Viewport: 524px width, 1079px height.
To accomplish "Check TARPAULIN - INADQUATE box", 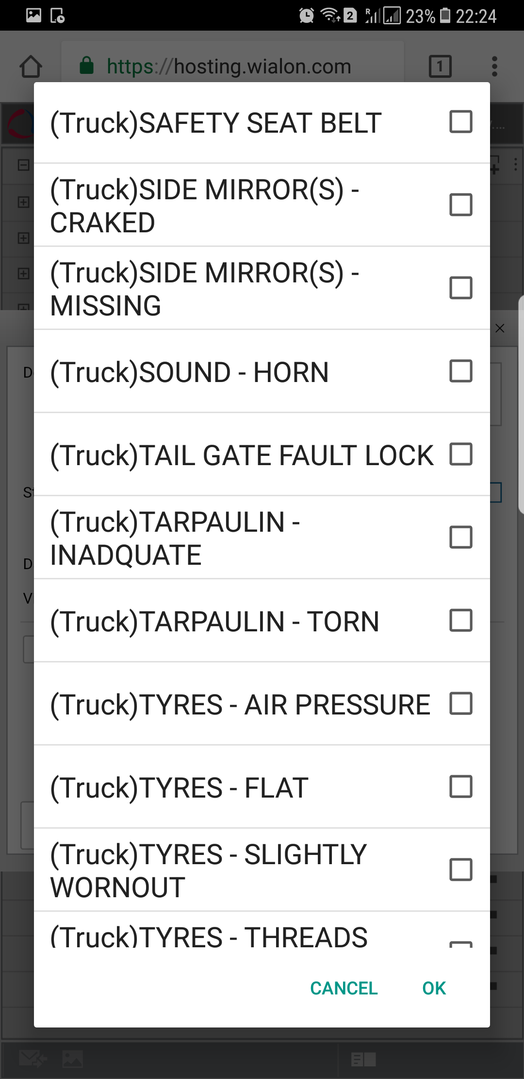I will click(x=460, y=538).
